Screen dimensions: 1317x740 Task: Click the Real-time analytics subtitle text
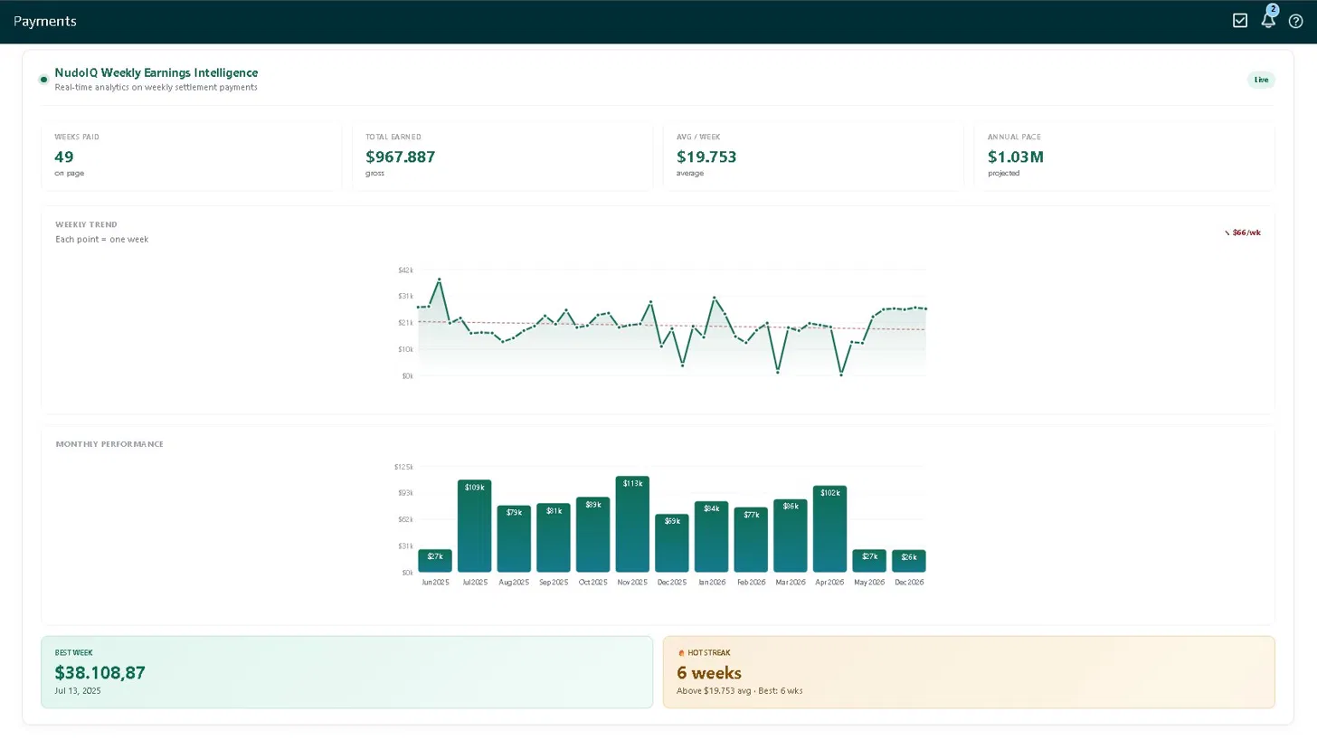156,88
